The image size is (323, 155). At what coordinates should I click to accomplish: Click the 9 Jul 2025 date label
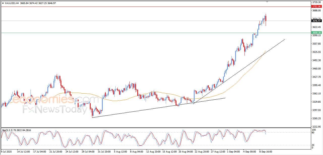(6, 152)
